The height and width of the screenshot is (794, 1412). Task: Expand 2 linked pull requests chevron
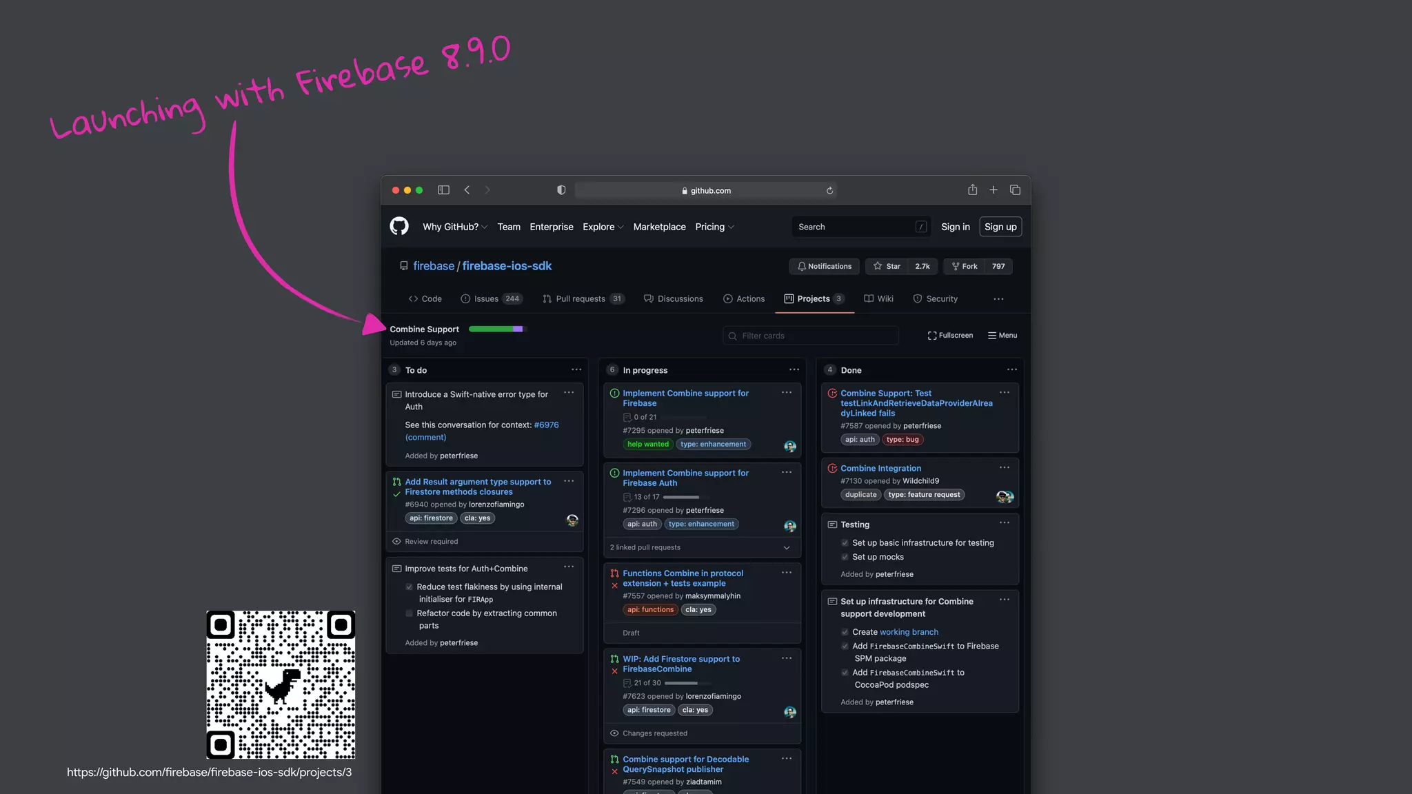[x=787, y=548]
